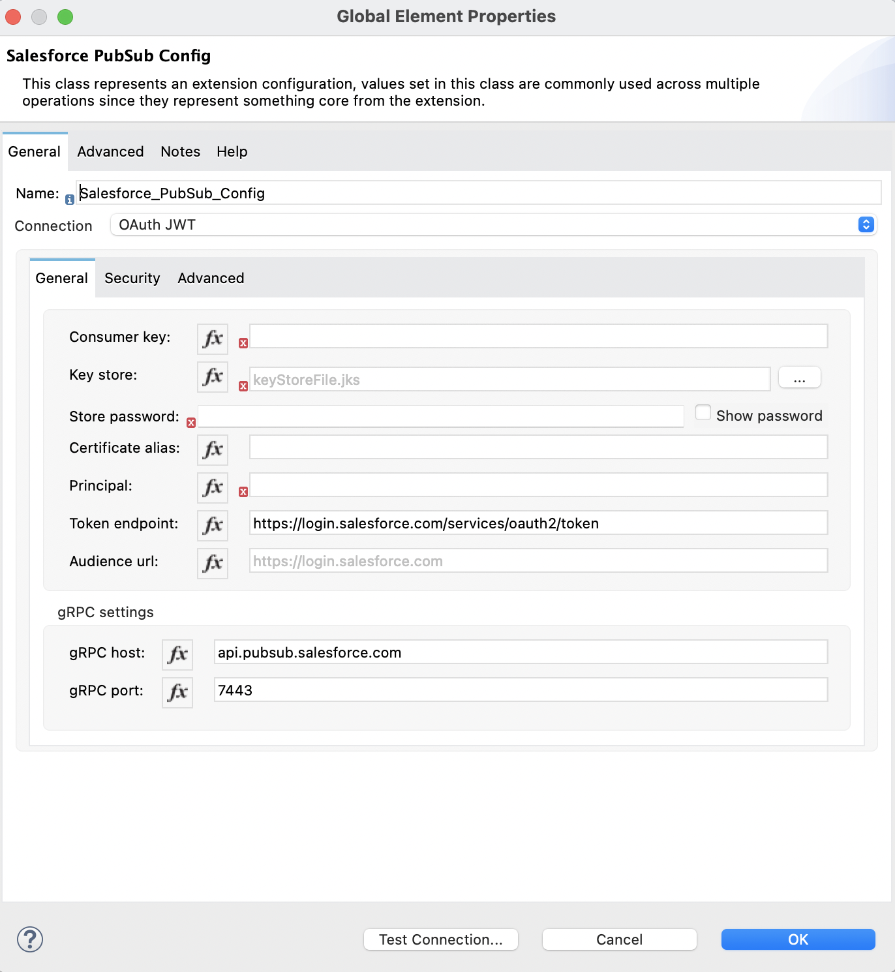Click inside the Store password field
This screenshot has height=972, width=895.
click(441, 416)
